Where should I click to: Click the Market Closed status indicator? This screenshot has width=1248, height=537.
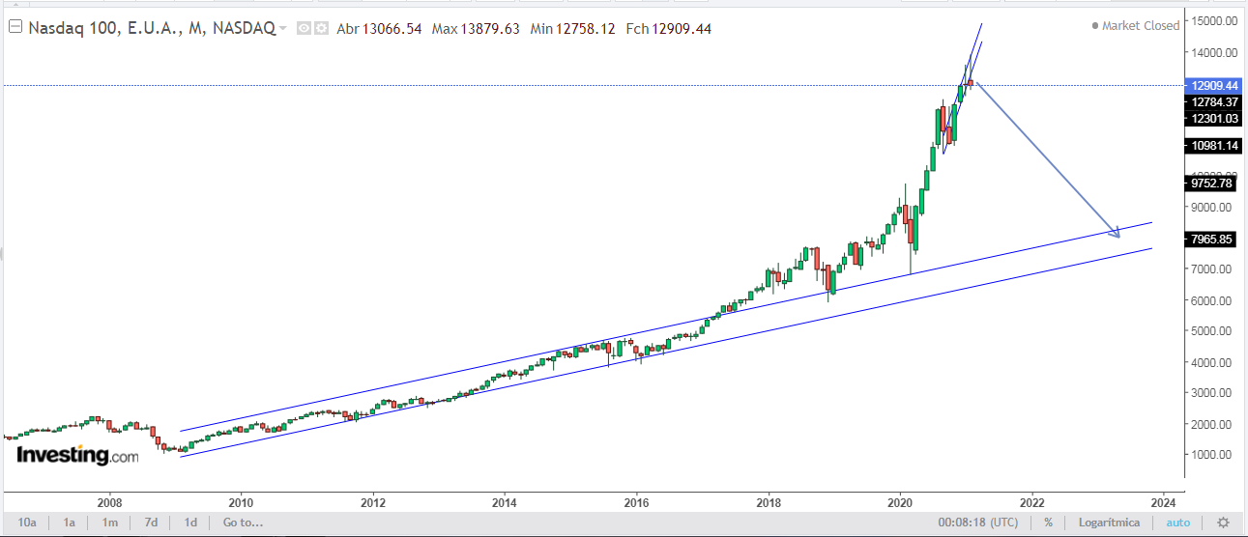click(x=1135, y=25)
